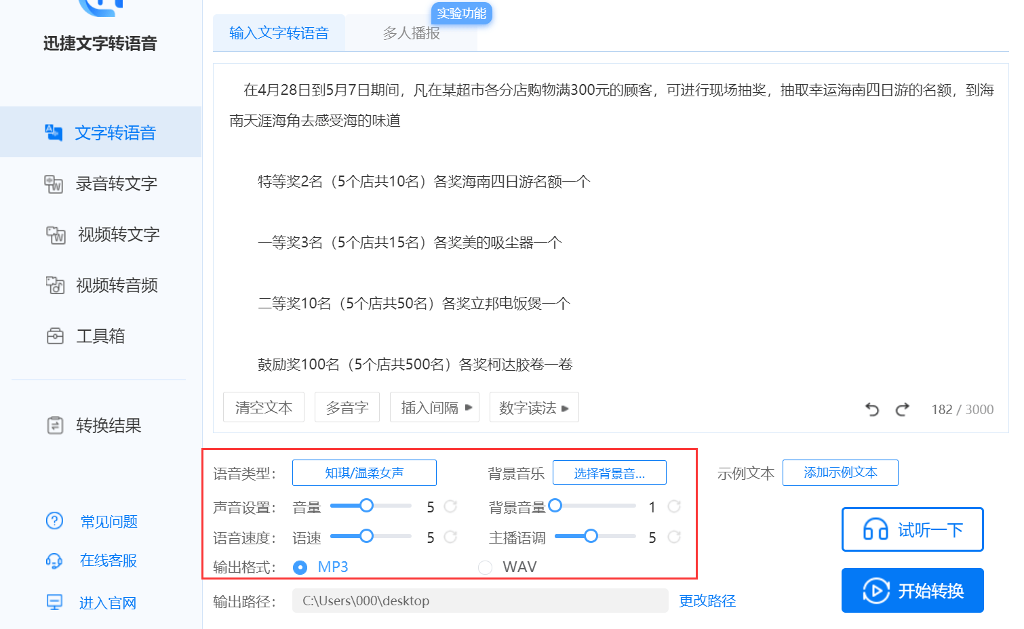Click the undo arrow icon
Screen dimensions: 1024x629
(872, 409)
